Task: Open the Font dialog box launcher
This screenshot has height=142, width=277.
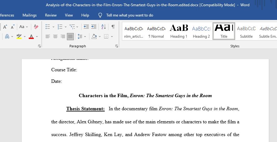Action: [39, 46]
